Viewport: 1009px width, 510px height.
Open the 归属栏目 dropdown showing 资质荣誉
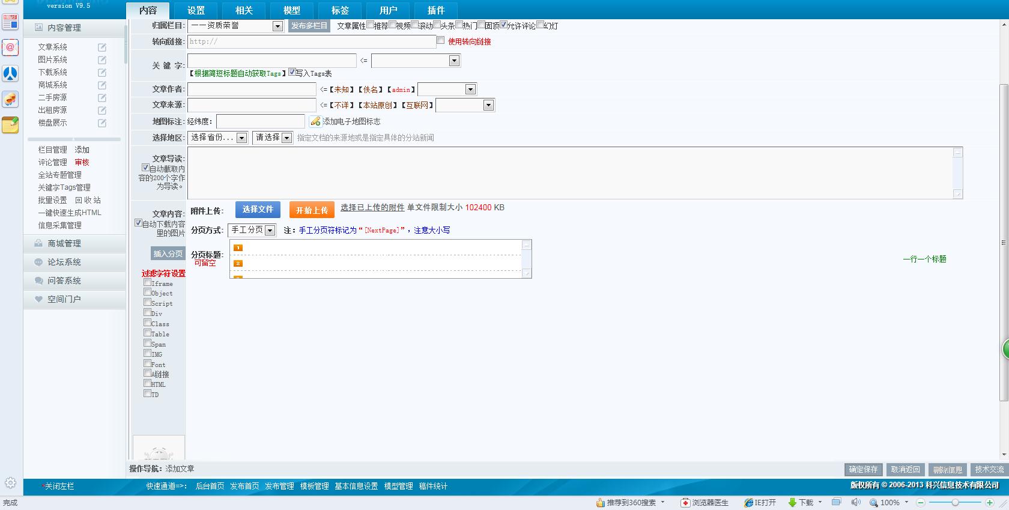[x=235, y=26]
